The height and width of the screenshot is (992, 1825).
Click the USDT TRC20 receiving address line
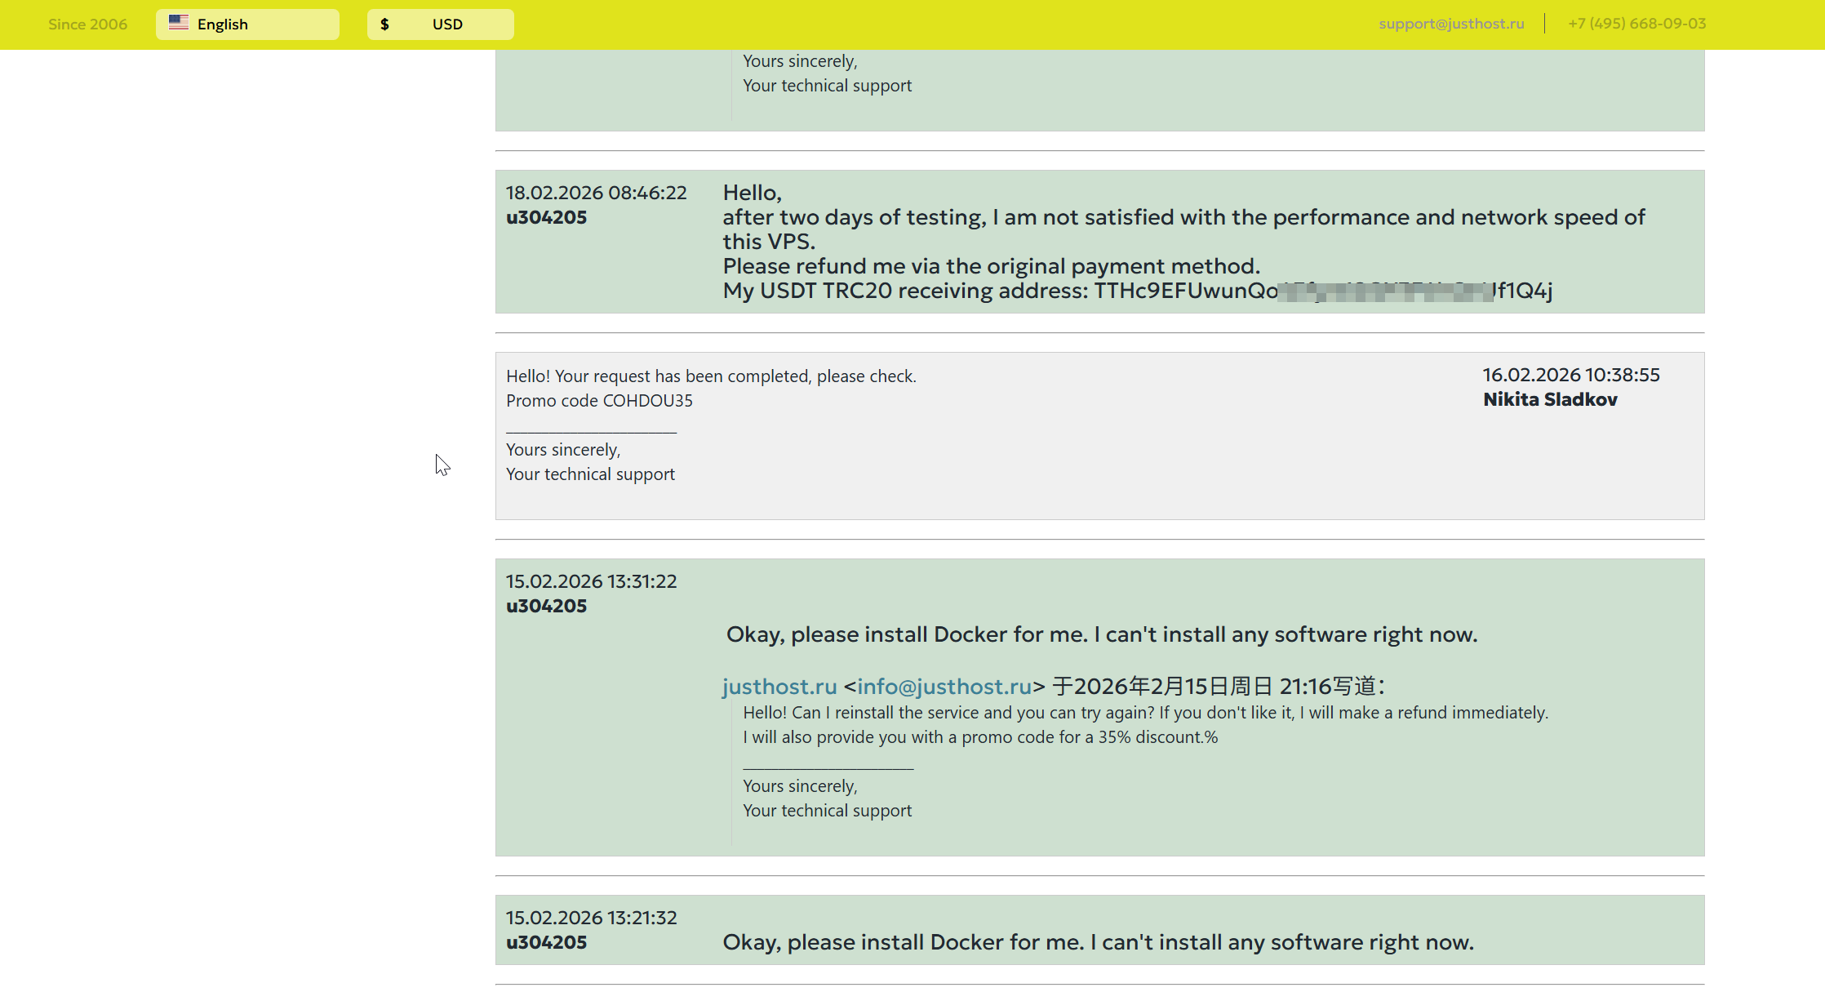coord(1137,291)
